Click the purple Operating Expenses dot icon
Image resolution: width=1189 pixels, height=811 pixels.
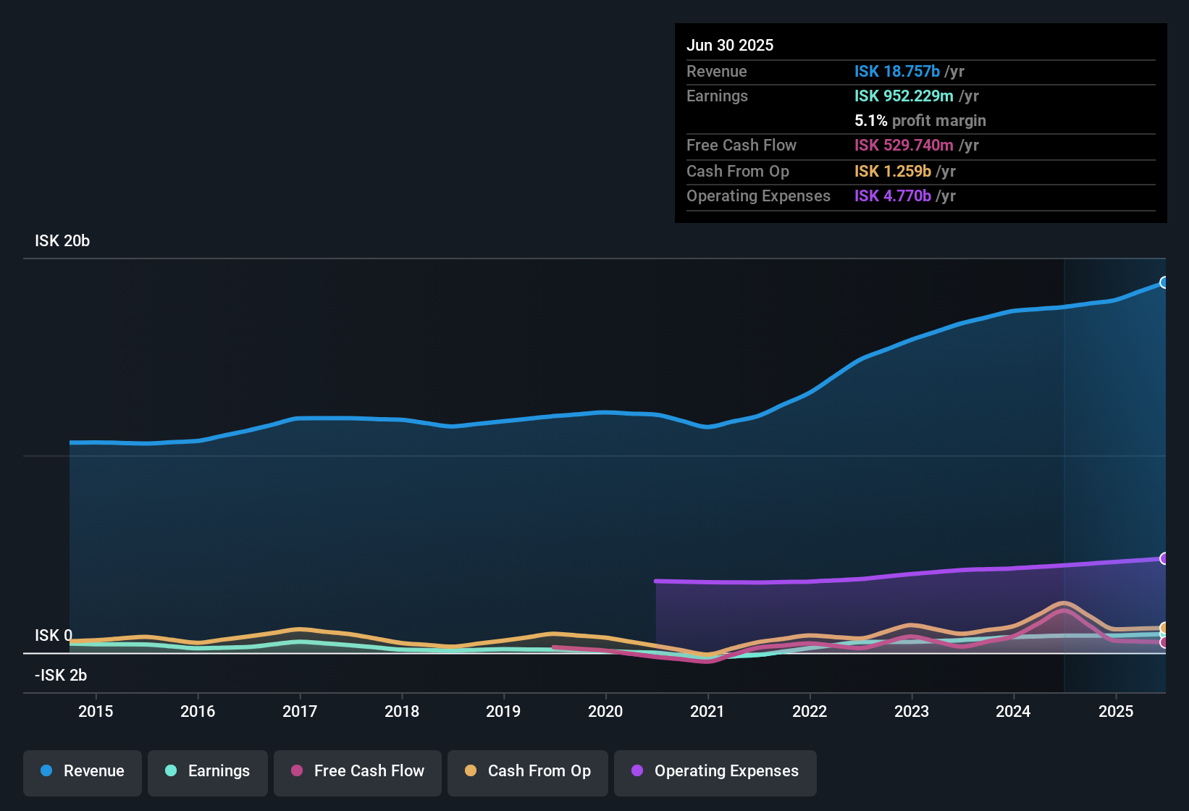point(637,771)
